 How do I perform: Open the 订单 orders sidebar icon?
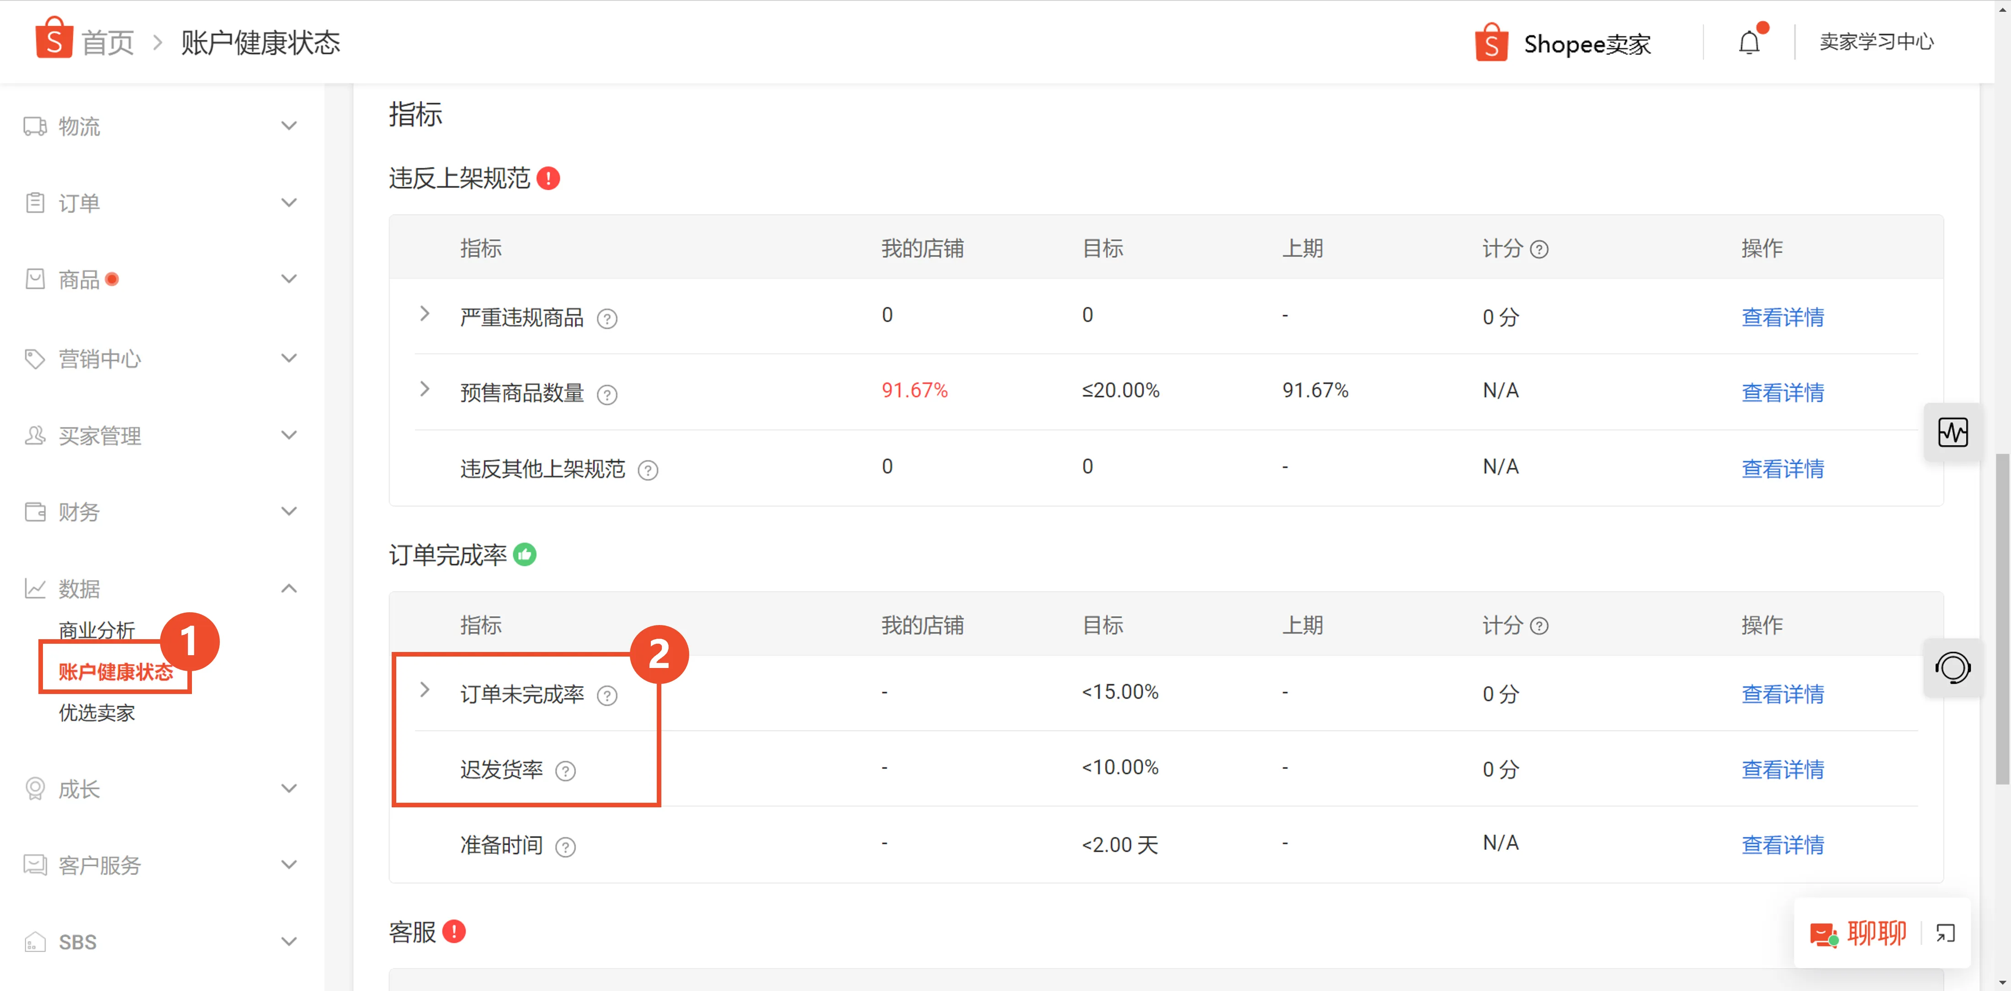(x=34, y=202)
